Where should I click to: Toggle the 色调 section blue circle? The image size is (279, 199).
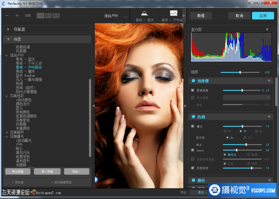click(x=194, y=117)
